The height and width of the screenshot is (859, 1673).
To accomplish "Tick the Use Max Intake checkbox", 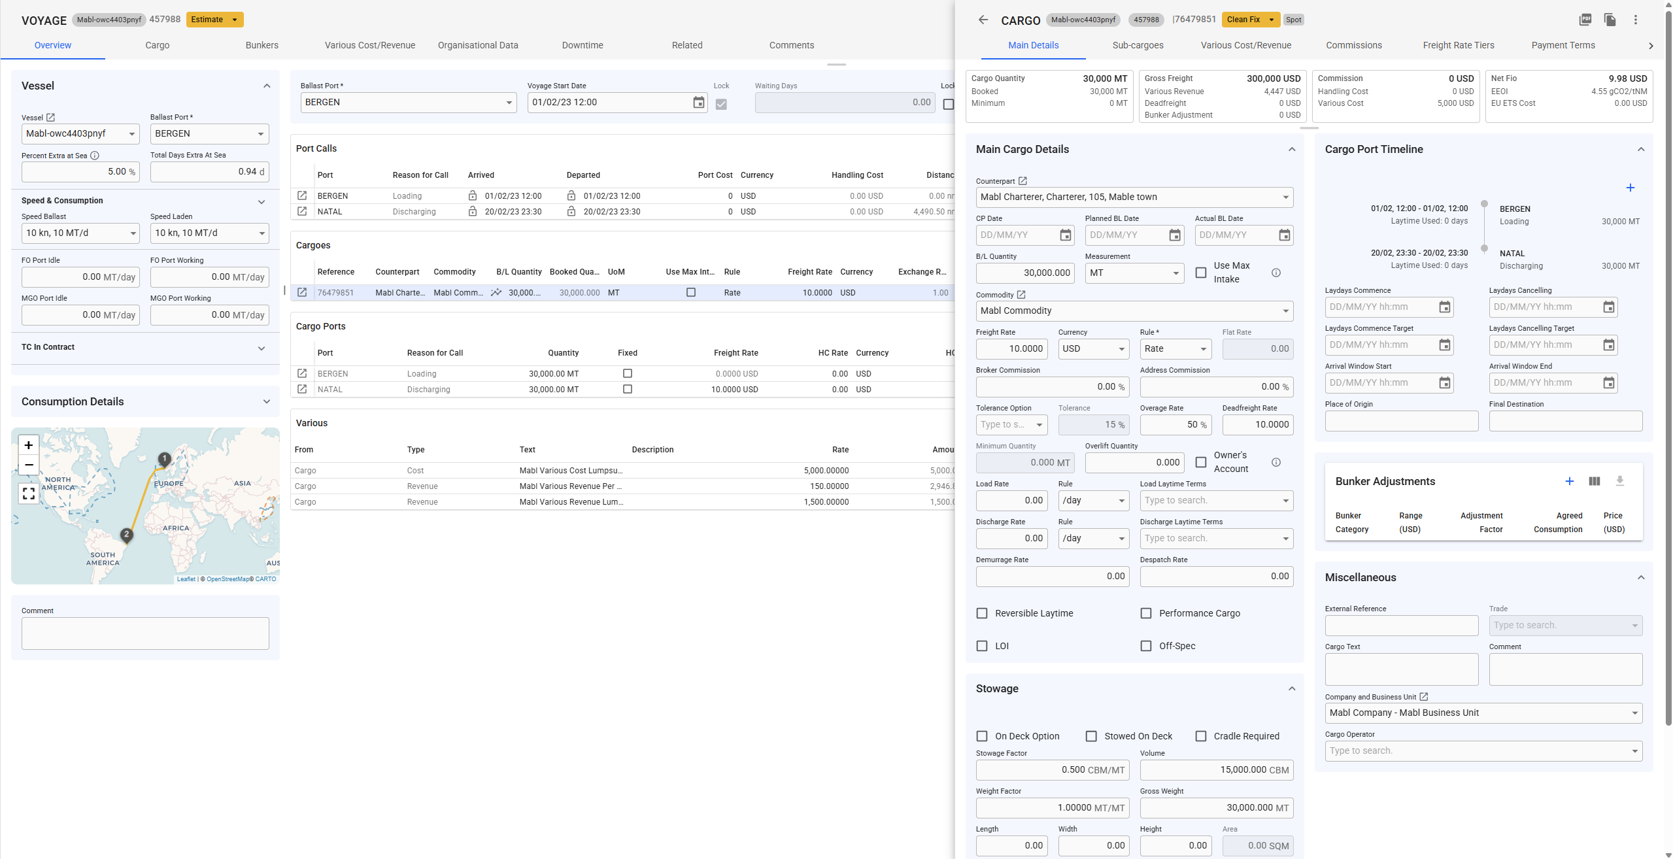I will [1201, 273].
